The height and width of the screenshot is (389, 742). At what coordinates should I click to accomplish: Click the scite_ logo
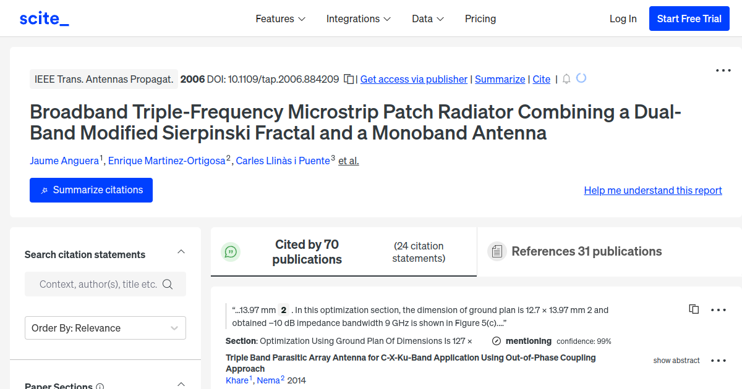tap(44, 19)
